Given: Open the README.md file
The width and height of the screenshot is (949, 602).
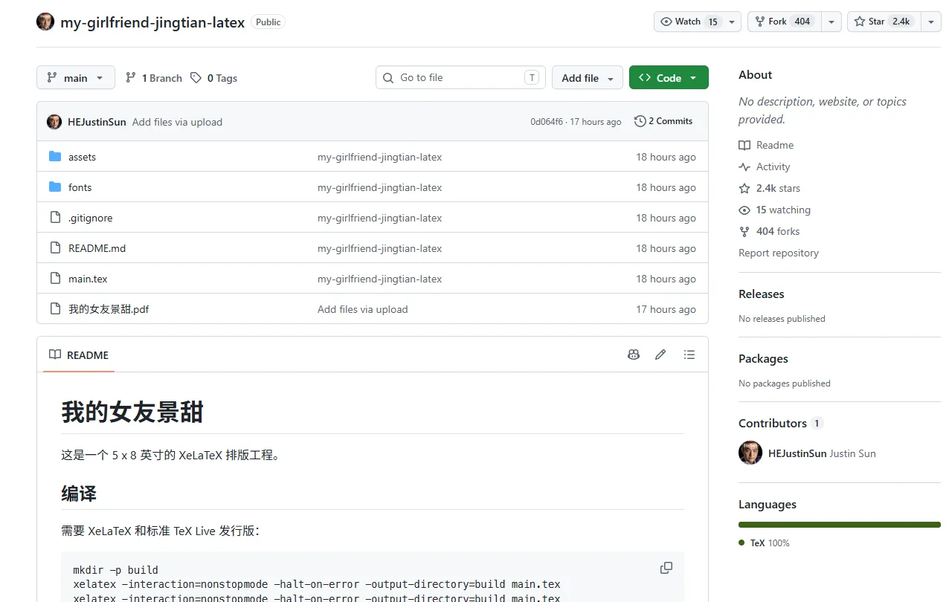Looking at the screenshot, I should (97, 248).
